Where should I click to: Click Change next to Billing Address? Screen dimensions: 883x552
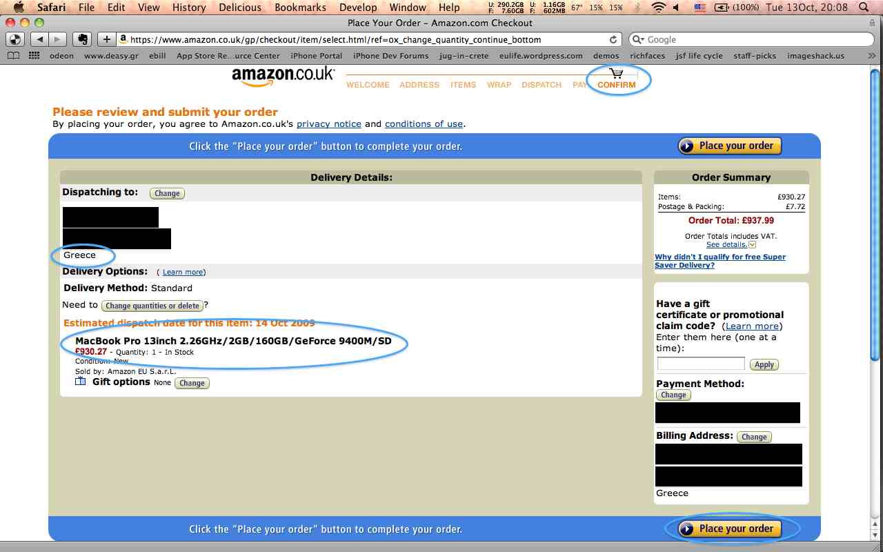pyautogui.click(x=754, y=437)
